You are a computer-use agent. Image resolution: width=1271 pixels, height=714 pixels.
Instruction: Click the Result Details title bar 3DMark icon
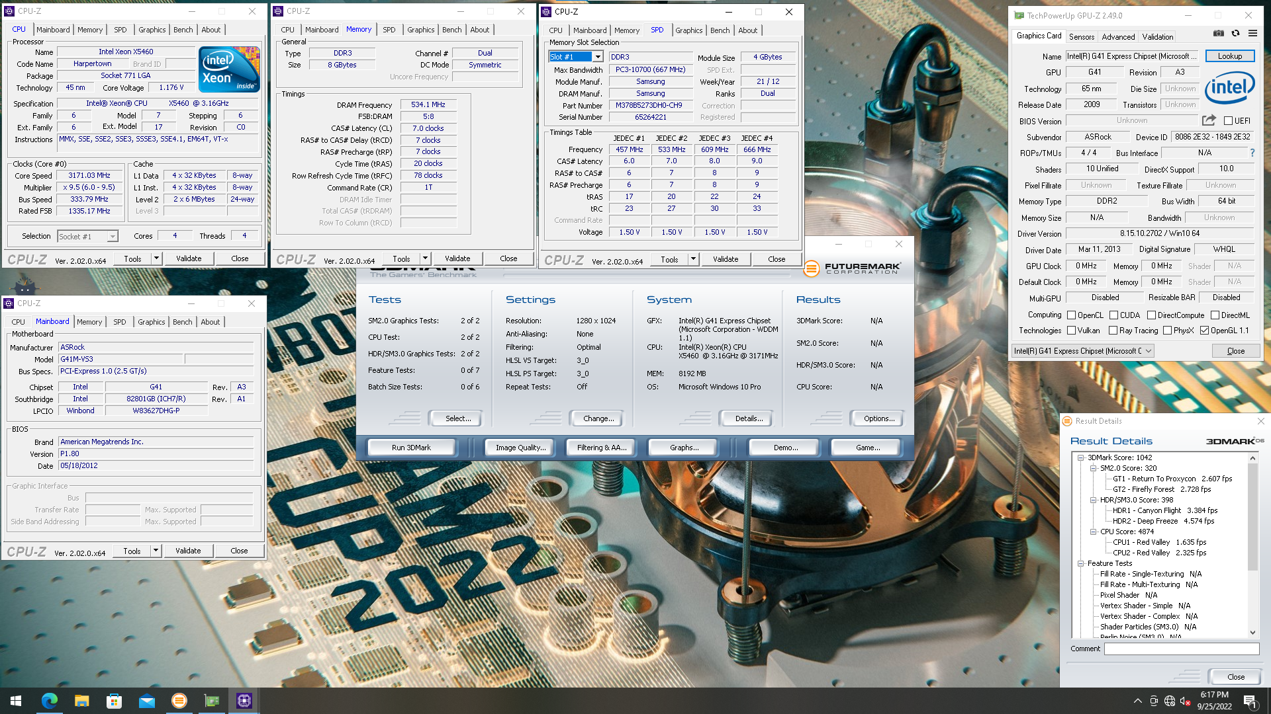pyautogui.click(x=1067, y=421)
